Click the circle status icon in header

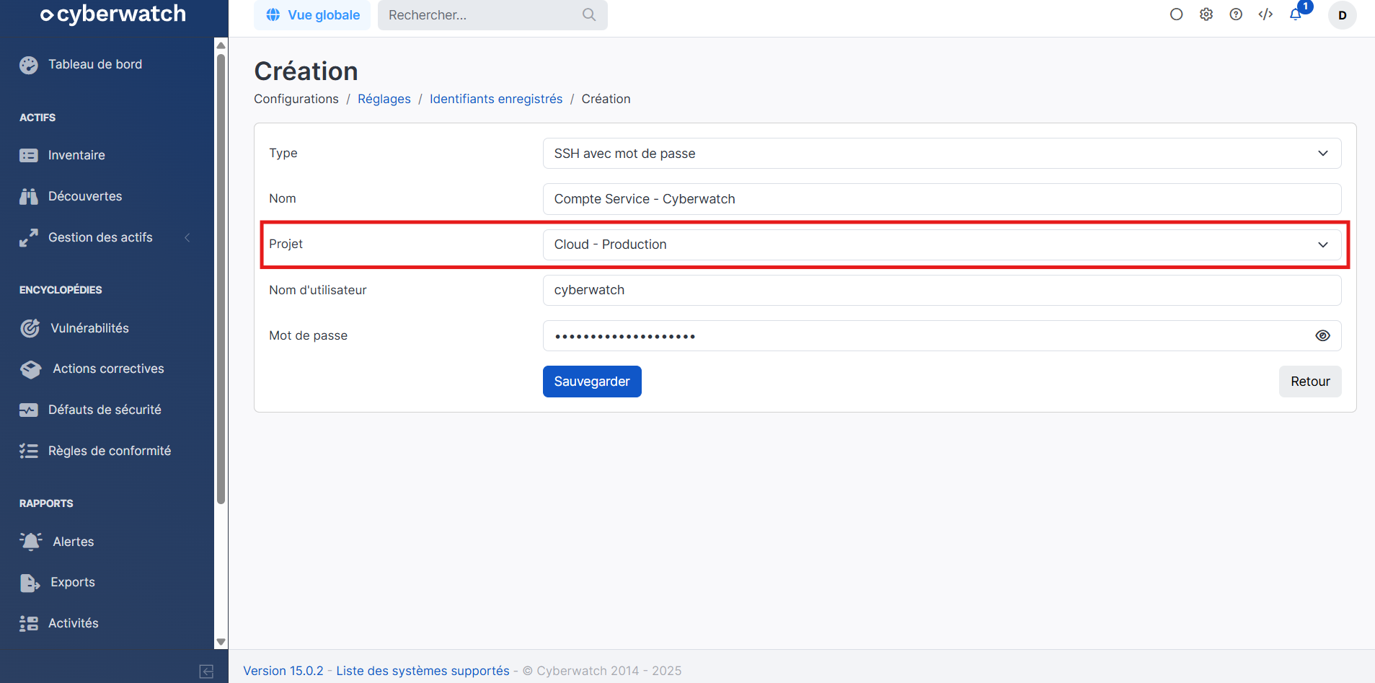(1177, 14)
